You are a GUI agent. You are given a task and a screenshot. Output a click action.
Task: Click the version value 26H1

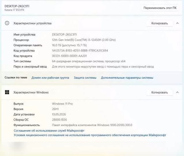pos(55,109)
